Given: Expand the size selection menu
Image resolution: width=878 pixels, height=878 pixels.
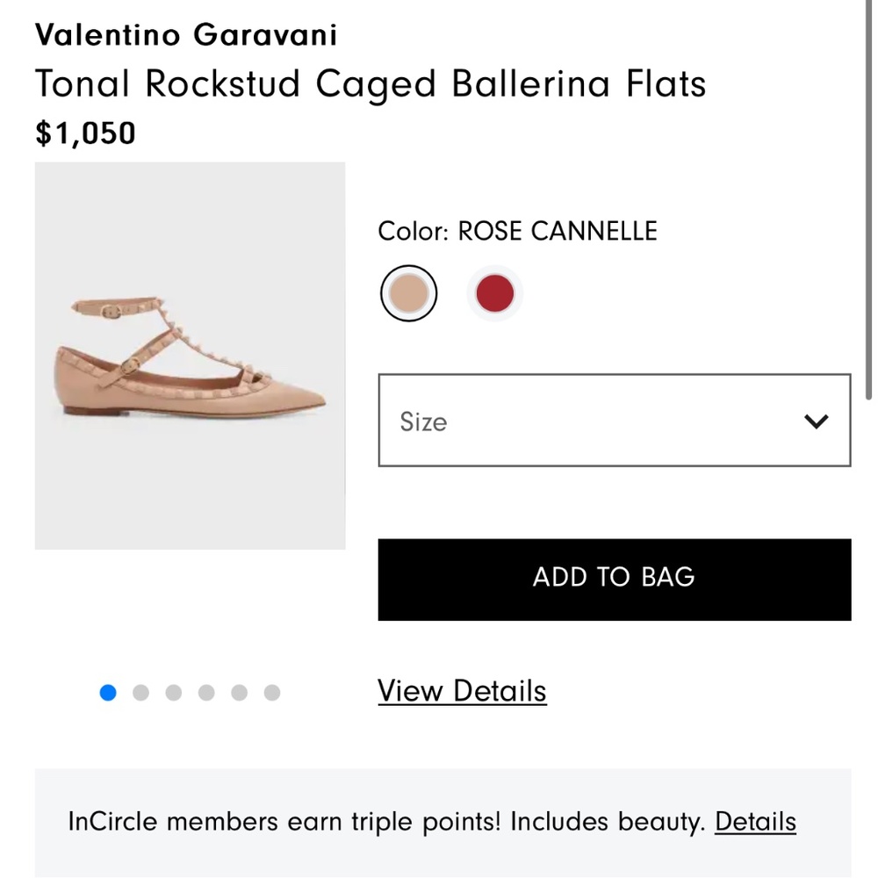Looking at the screenshot, I should click(614, 421).
